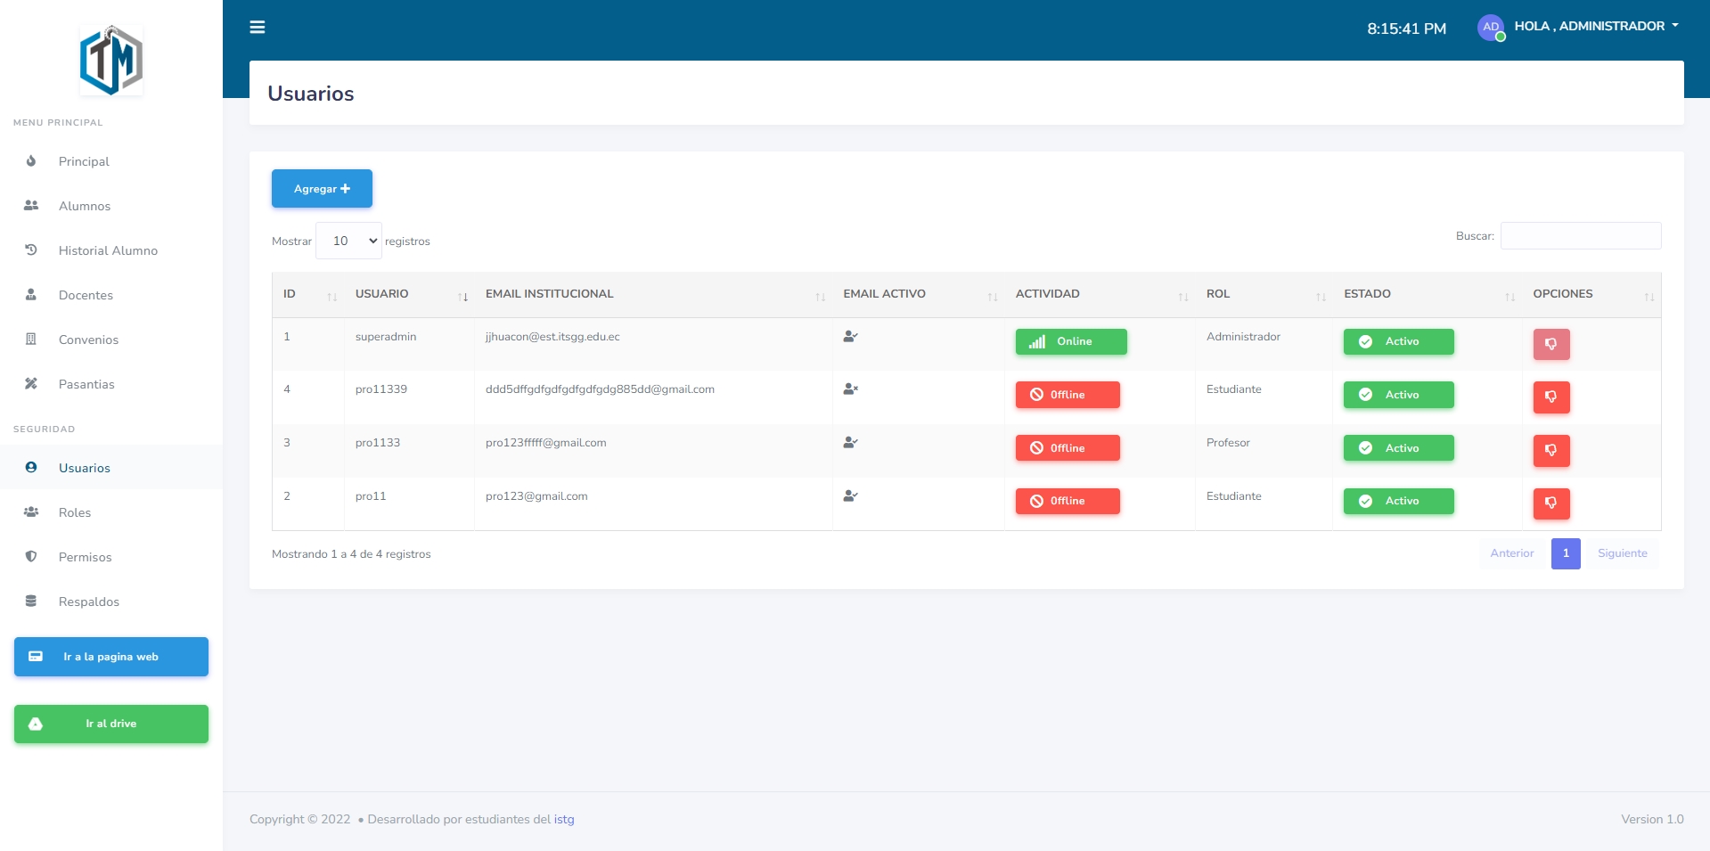Open the Principal menu item

tap(111, 161)
